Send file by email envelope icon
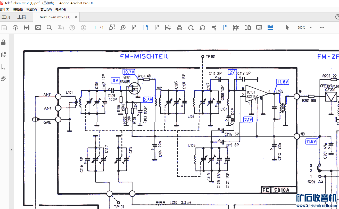Image resolution: width=339 pixels, height=209 pixels. (38, 28)
